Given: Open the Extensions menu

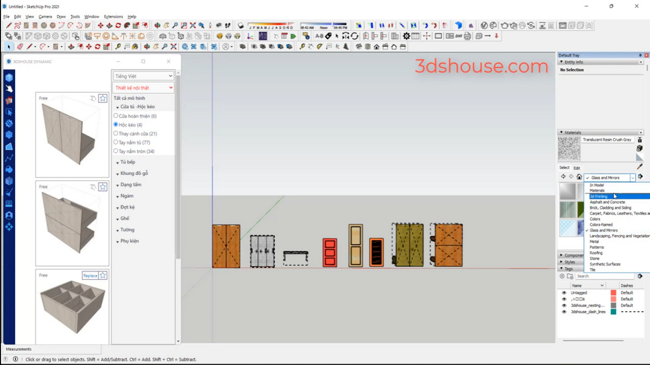Looking at the screenshot, I should coord(113,17).
